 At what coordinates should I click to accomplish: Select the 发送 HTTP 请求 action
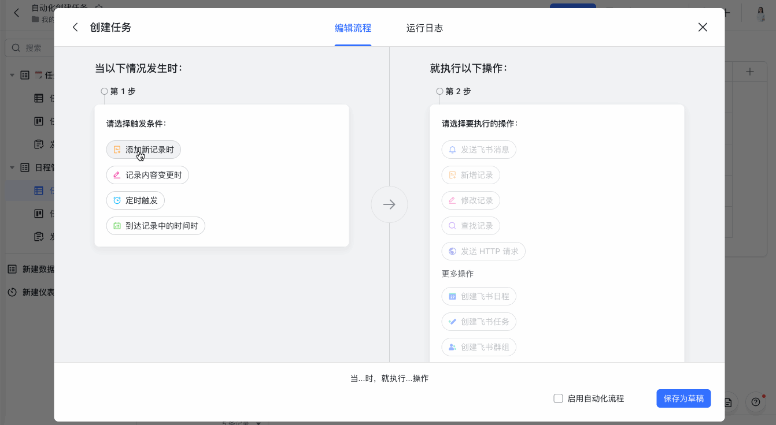tap(483, 251)
